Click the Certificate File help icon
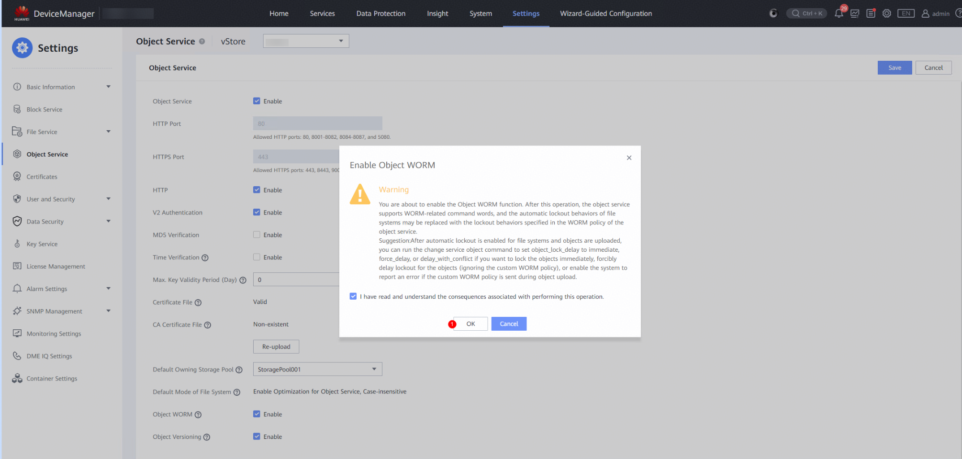This screenshot has height=459, width=962. [x=198, y=302]
